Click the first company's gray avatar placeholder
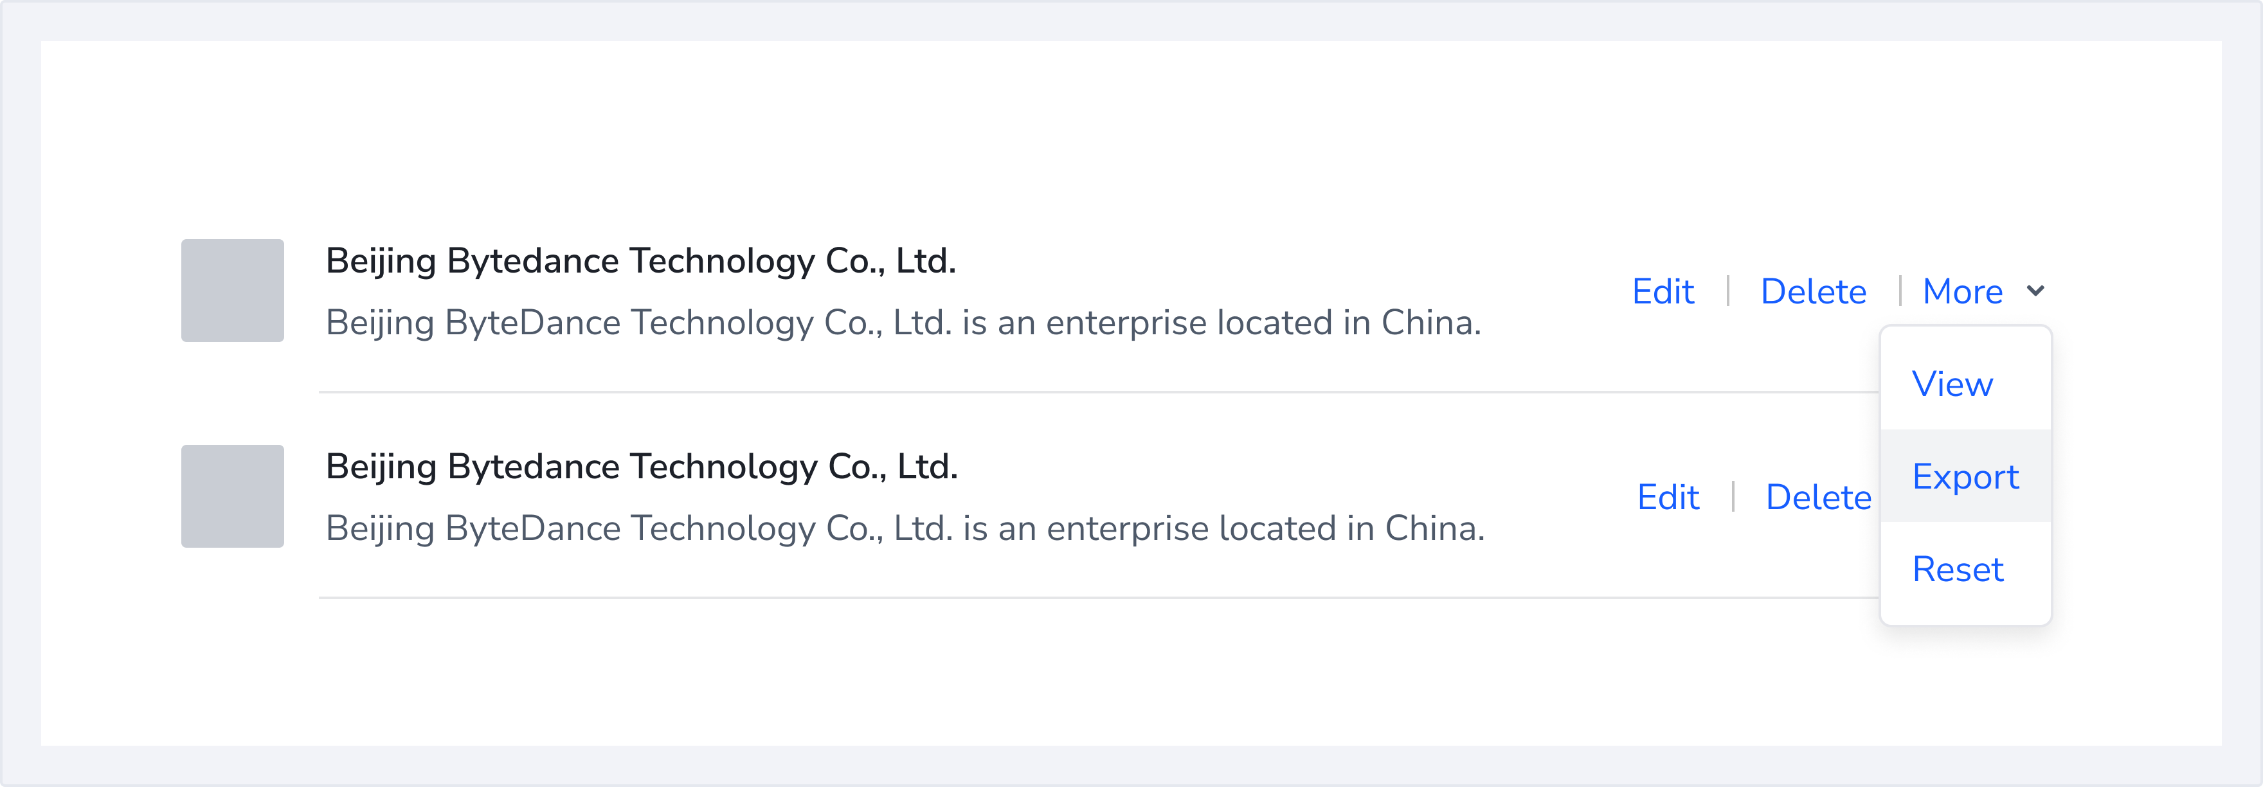 (x=232, y=291)
